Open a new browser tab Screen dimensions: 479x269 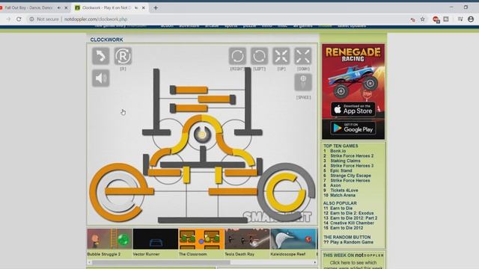156,8
